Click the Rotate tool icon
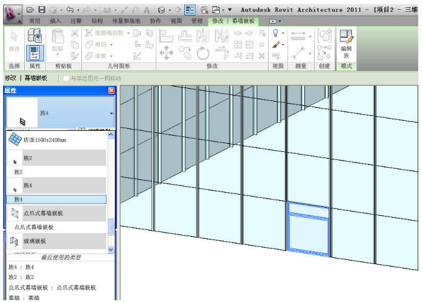This screenshot has width=422, height=302. coord(203,53)
